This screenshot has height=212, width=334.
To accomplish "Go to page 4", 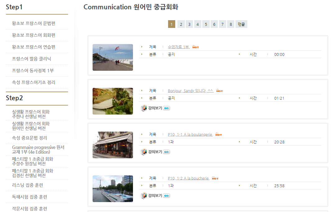I will [x=198, y=24].
